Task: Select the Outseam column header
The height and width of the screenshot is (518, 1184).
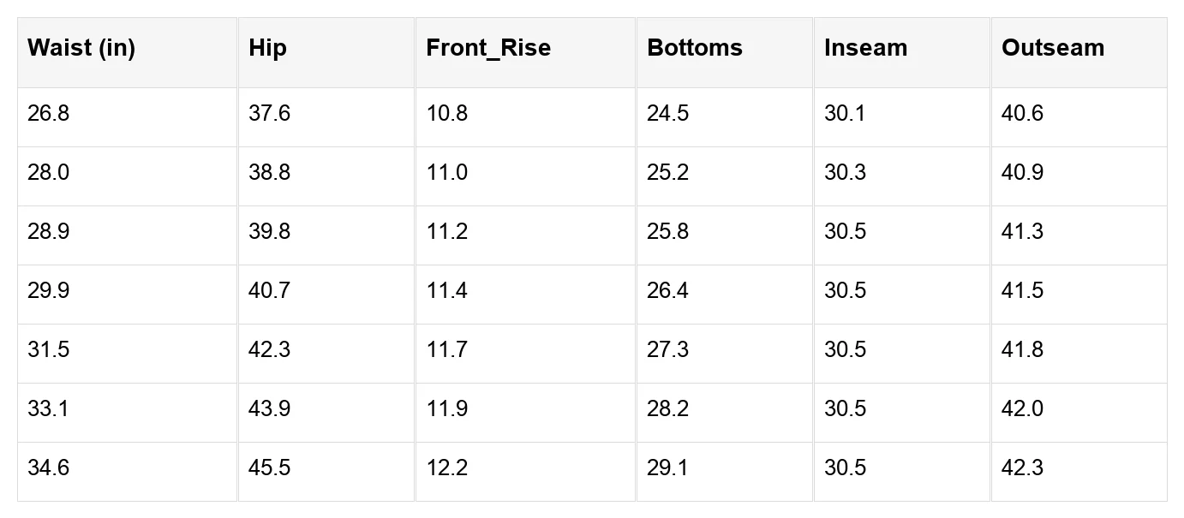Action: (x=1053, y=48)
